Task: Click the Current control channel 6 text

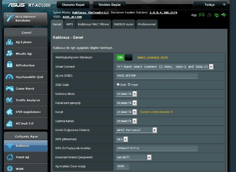Action: pyautogui.click(x=156, y=112)
